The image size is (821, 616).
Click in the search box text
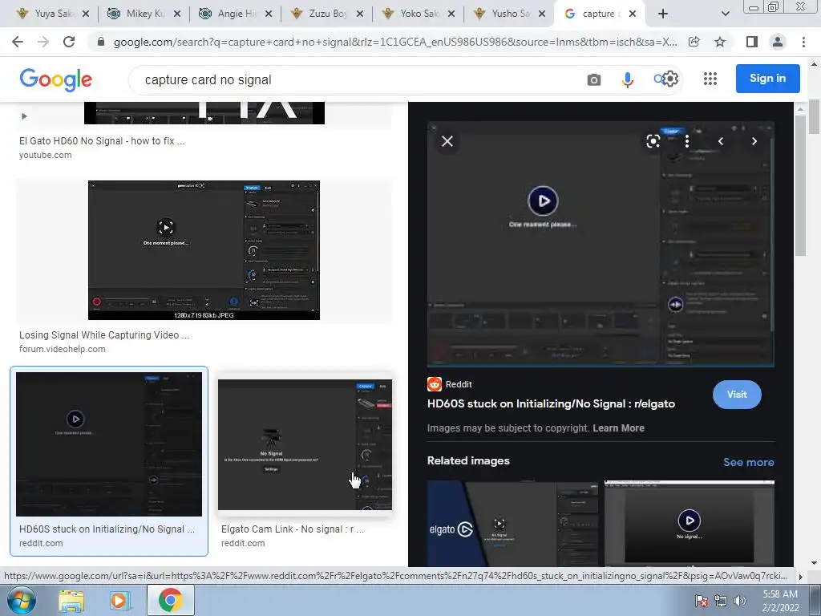point(208,79)
